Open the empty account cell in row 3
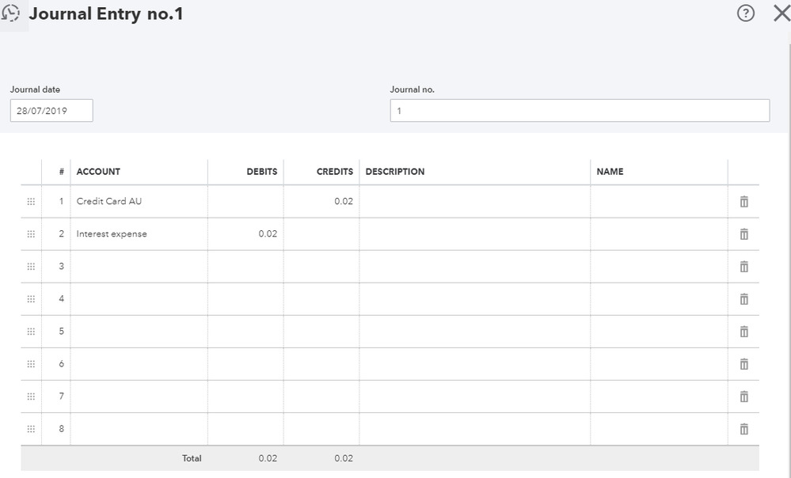The height and width of the screenshot is (478, 791). point(139,267)
